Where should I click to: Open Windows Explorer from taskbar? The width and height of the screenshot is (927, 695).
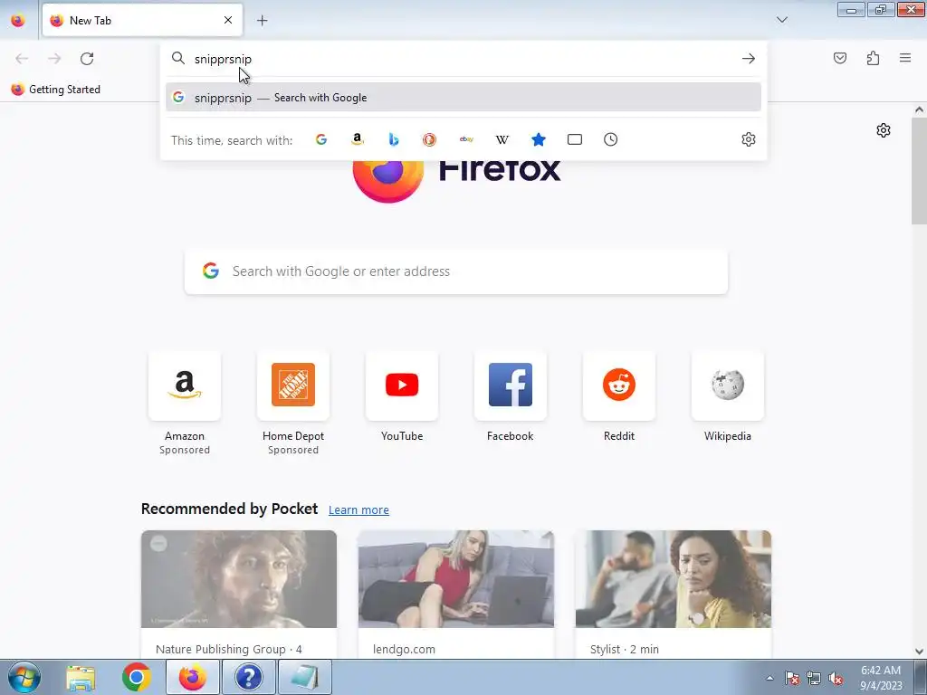pyautogui.click(x=81, y=677)
